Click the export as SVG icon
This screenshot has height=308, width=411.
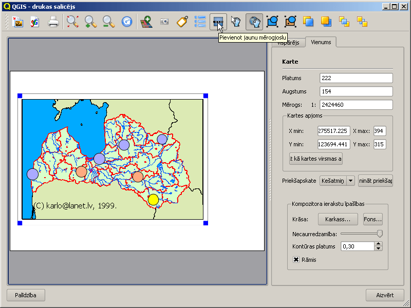tap(35, 22)
